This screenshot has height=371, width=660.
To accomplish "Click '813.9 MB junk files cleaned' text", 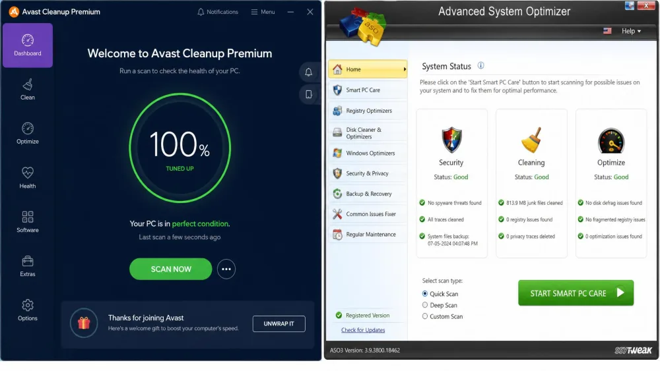I will click(534, 203).
